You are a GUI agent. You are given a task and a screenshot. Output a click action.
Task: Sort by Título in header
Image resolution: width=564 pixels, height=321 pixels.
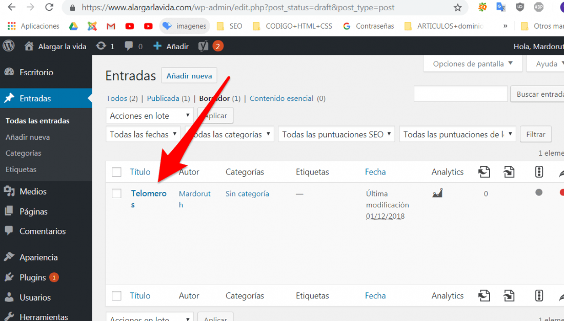[140, 172]
